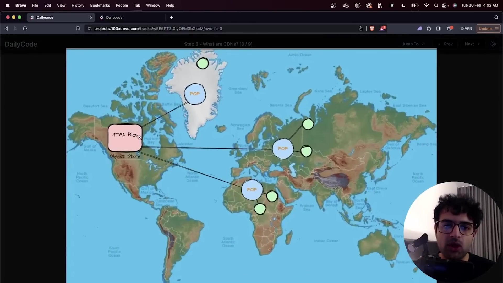Open the Update menu hamburger
Image resolution: width=503 pixels, height=283 pixels.
[496, 29]
